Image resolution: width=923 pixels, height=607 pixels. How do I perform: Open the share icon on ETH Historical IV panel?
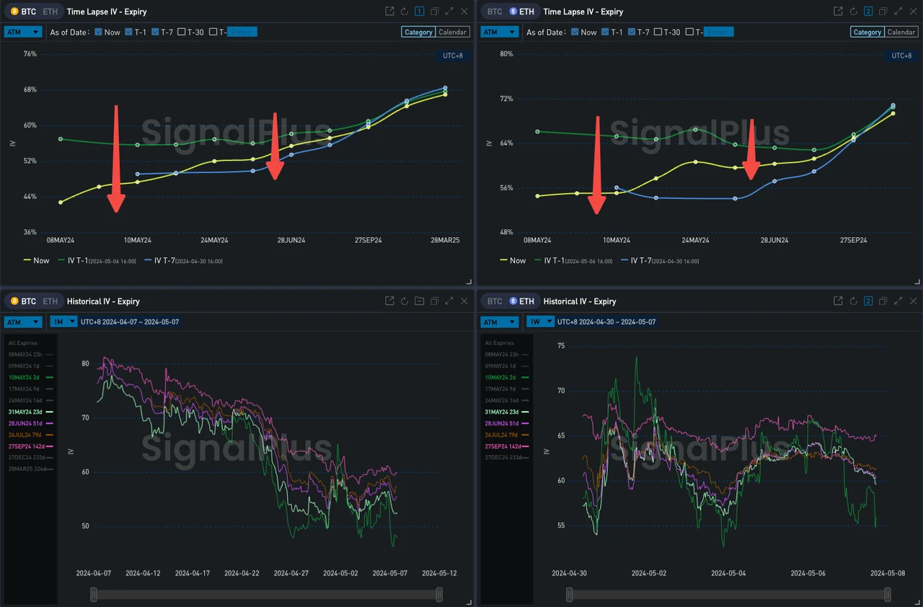tap(837, 301)
